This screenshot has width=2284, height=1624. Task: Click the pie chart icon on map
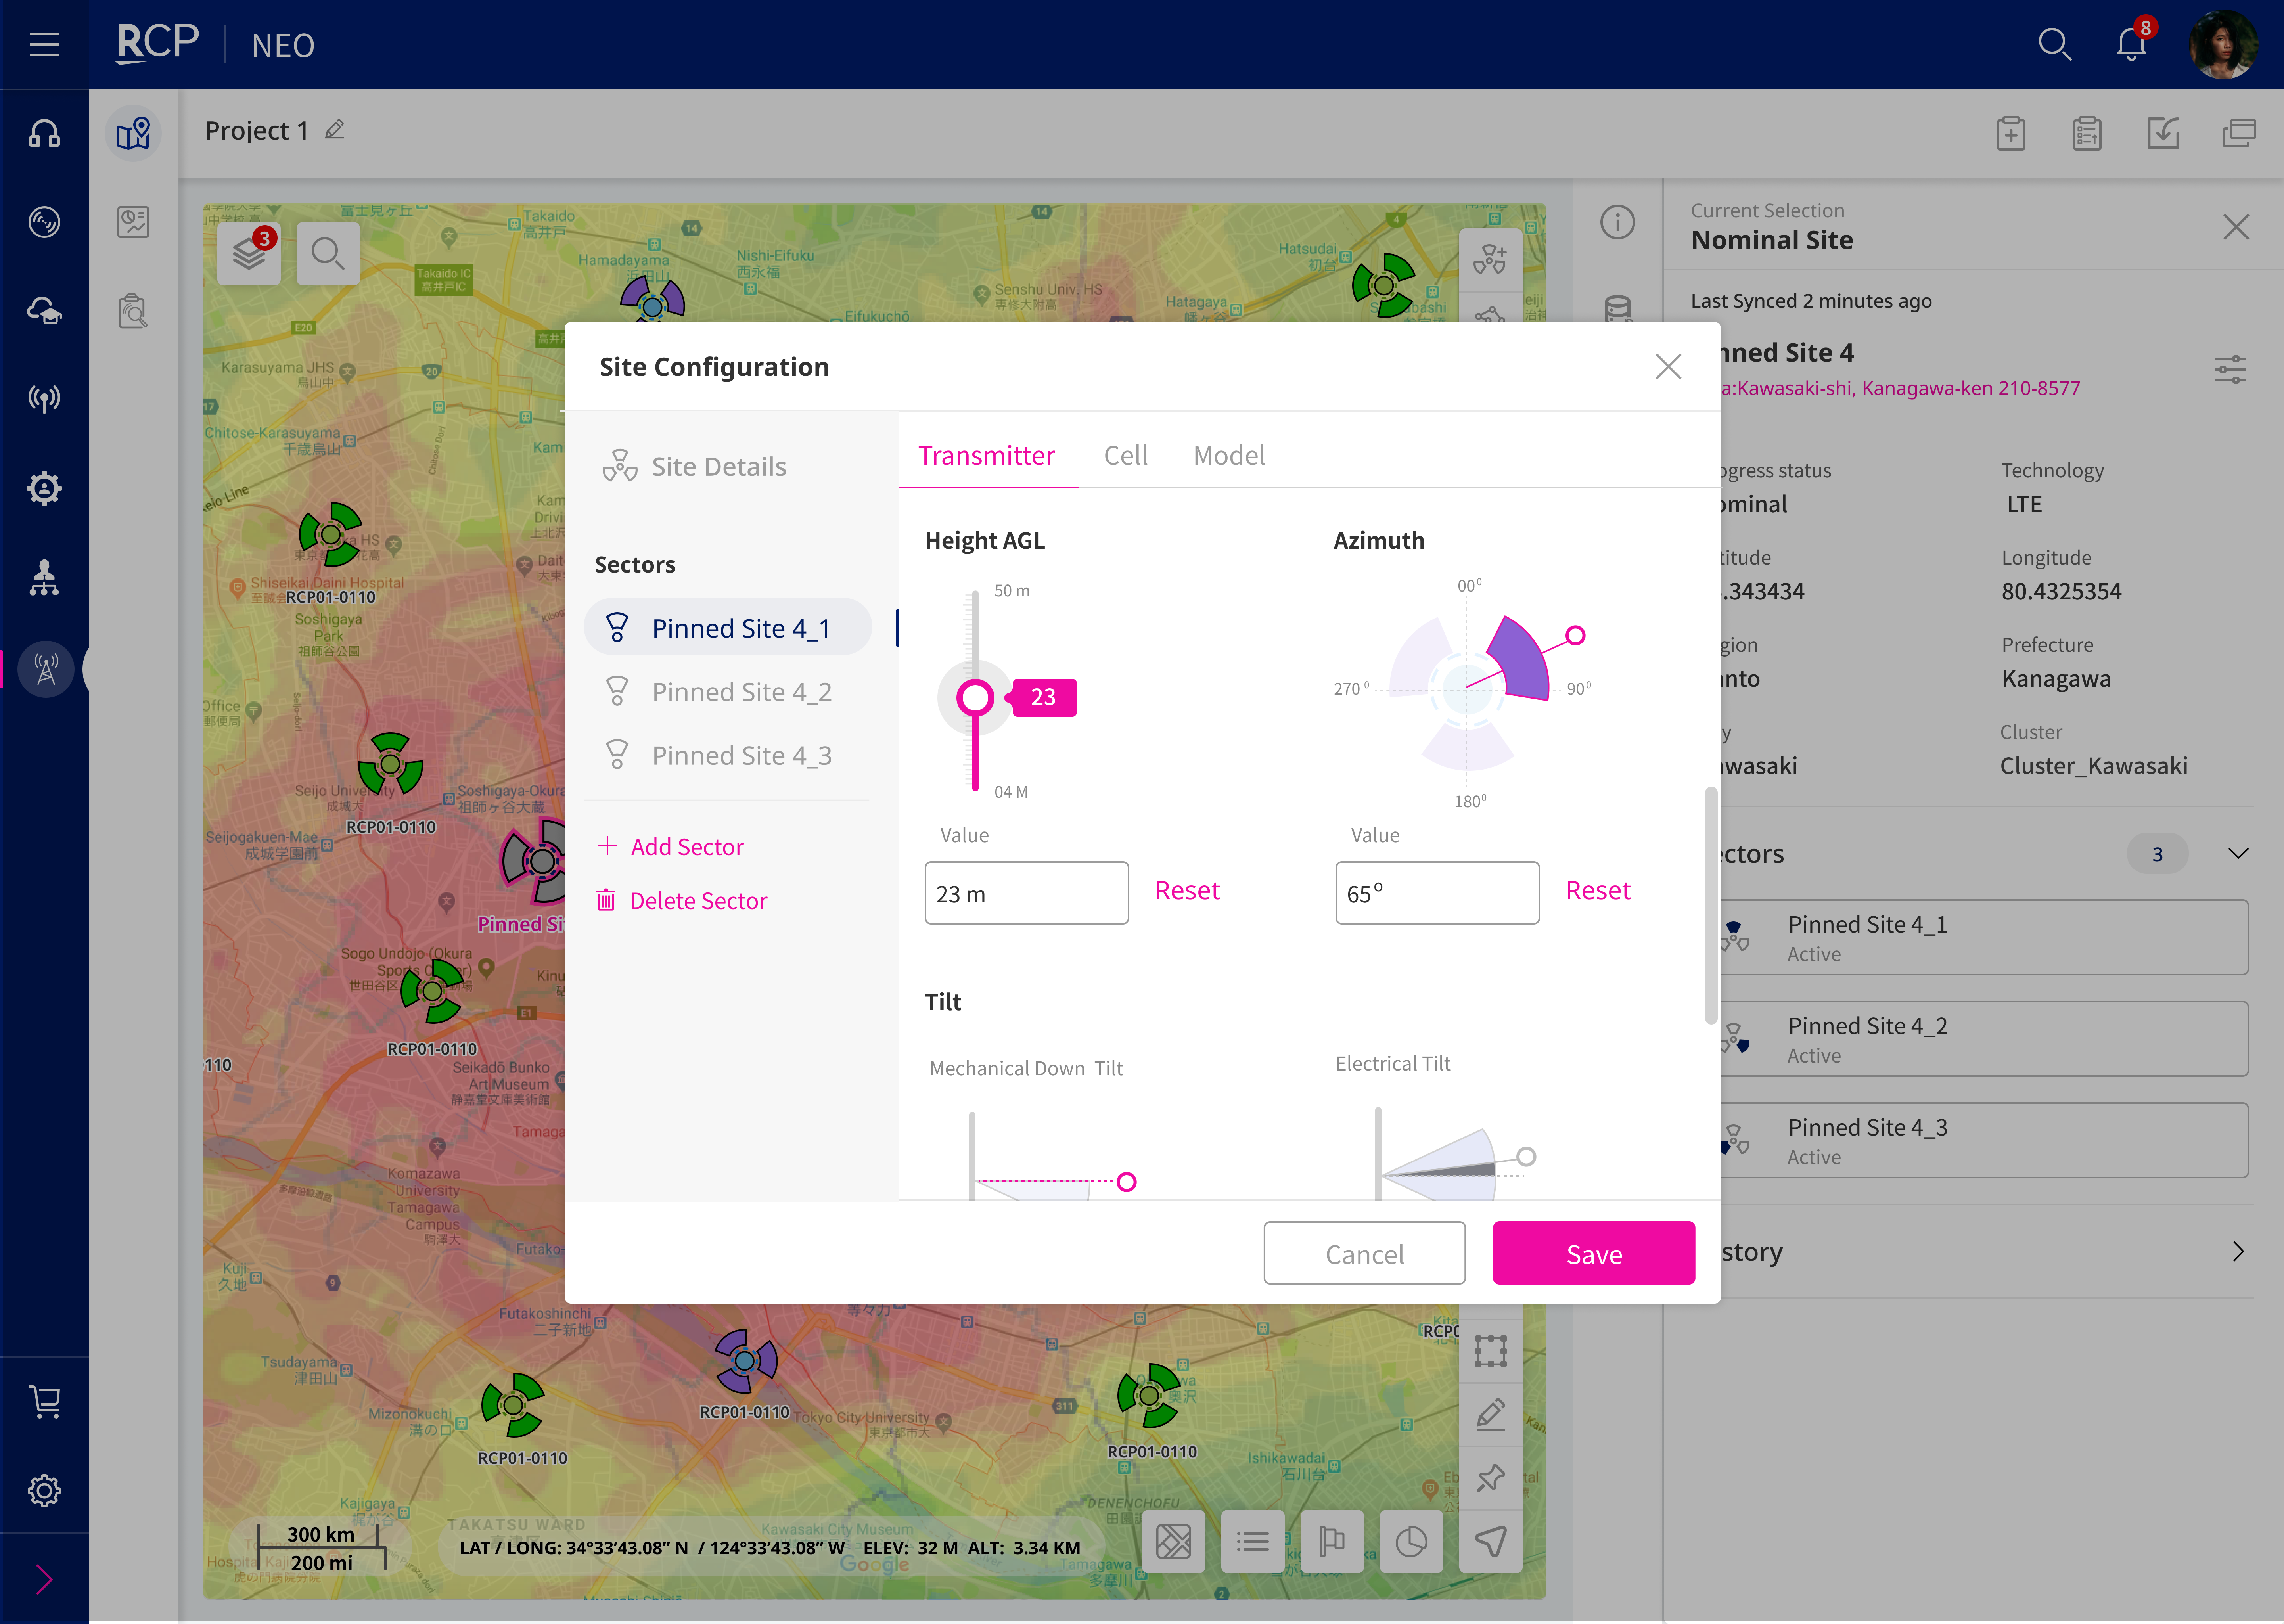coord(1410,1541)
